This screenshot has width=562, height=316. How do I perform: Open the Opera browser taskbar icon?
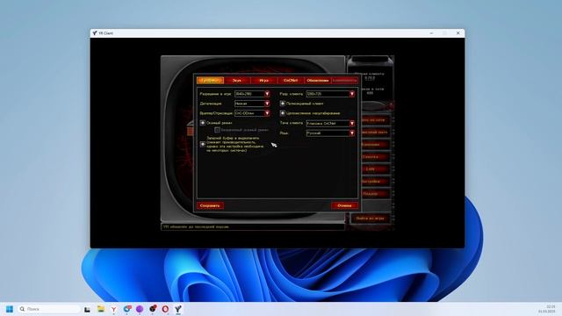click(165, 309)
